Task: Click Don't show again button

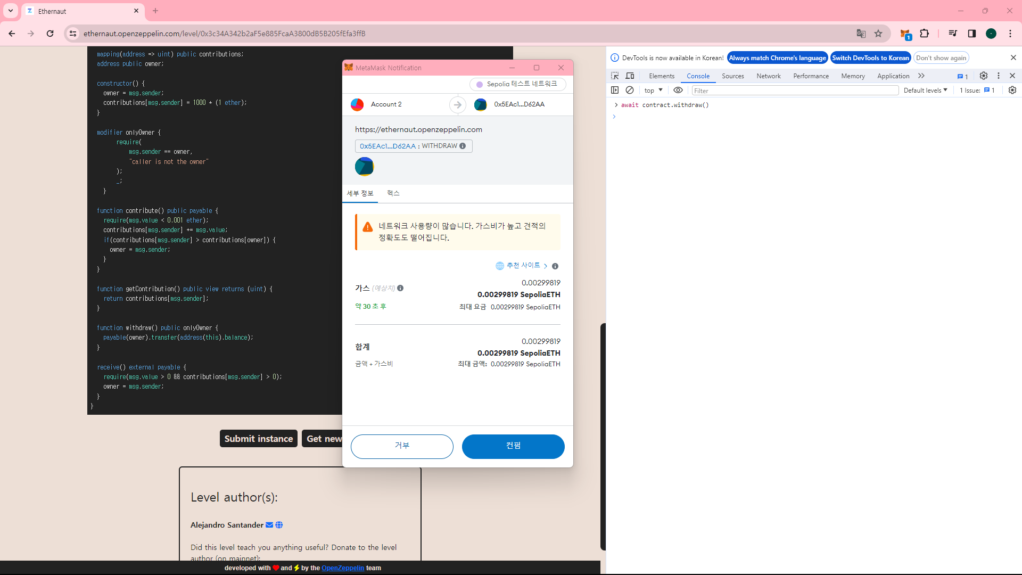Action: point(941,58)
